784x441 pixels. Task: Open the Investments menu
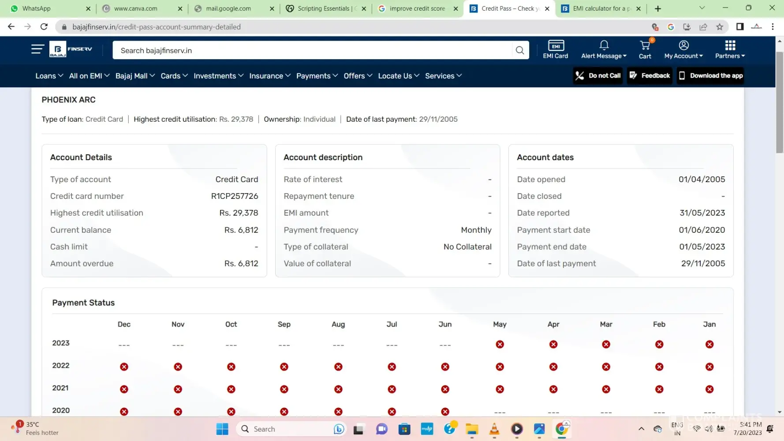click(x=218, y=76)
